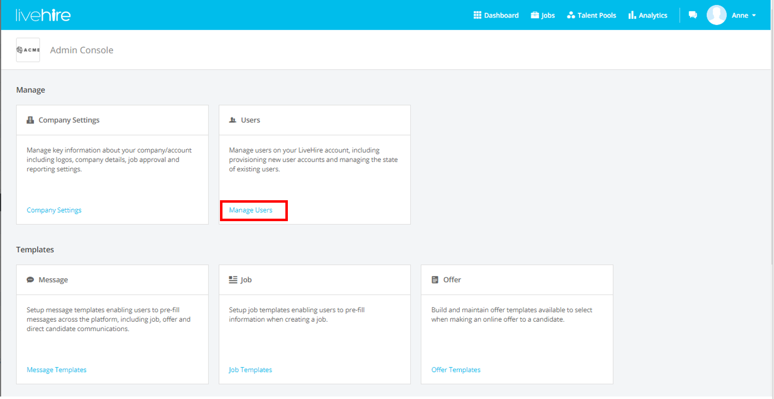Go to Dashboard in top navigation

[x=496, y=15]
